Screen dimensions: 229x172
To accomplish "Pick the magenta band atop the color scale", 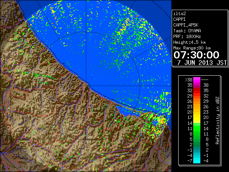I will (x=197, y=80).
